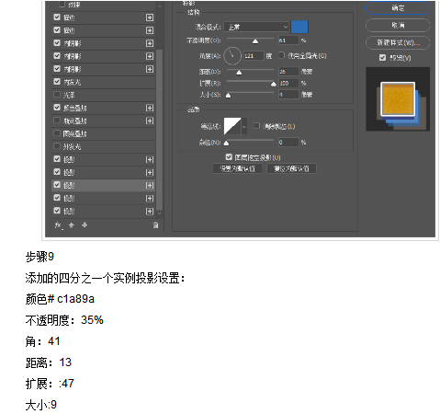Open the 等高线 contour picker arrow
Viewport: 440px width, 414px height.
tap(244, 126)
